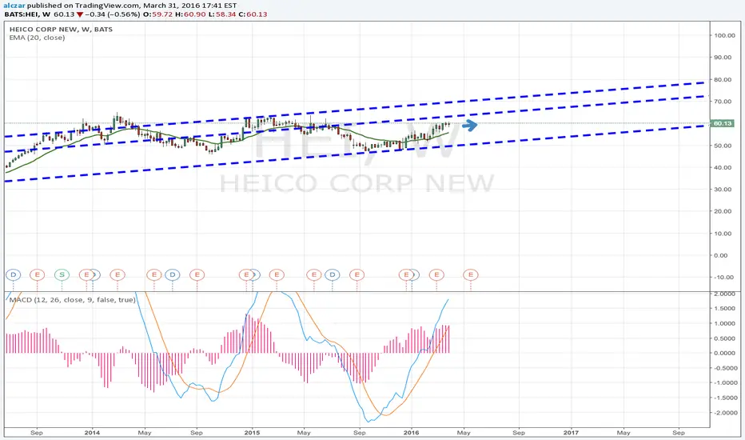
Task: Click the earnings marker E at Sep 2014
Action: point(197,274)
